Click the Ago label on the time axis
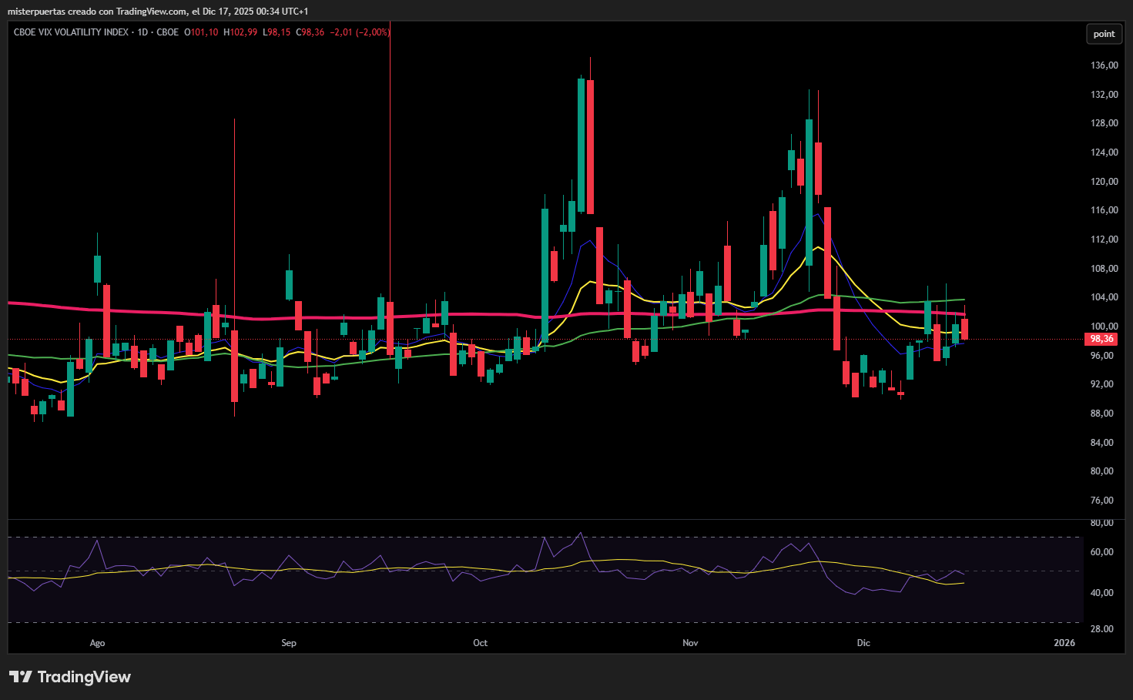1133x700 pixels. [97, 643]
